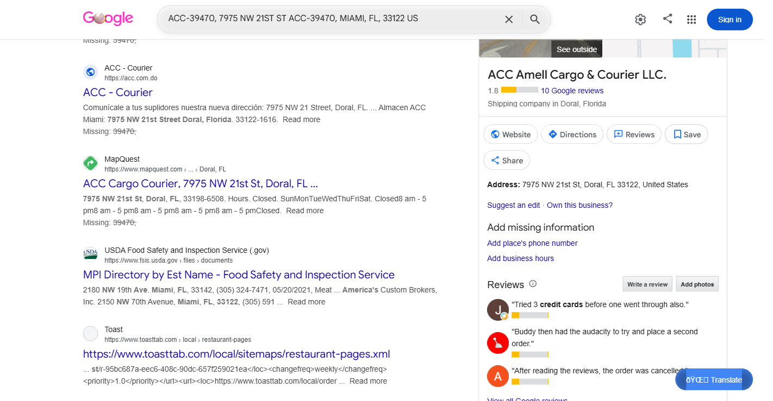
Task: Click Read more on USDA snippet
Action: coord(307,302)
